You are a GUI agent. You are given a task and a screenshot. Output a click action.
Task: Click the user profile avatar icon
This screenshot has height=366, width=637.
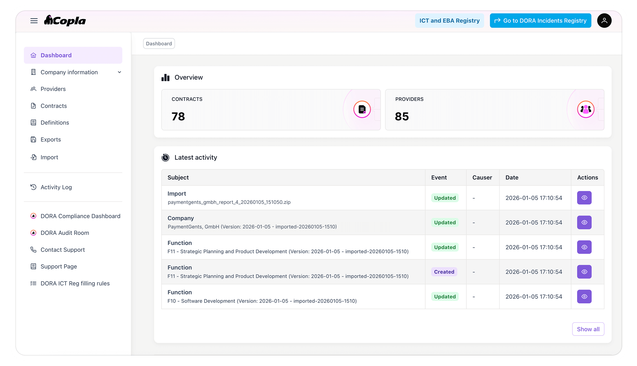pyautogui.click(x=604, y=21)
